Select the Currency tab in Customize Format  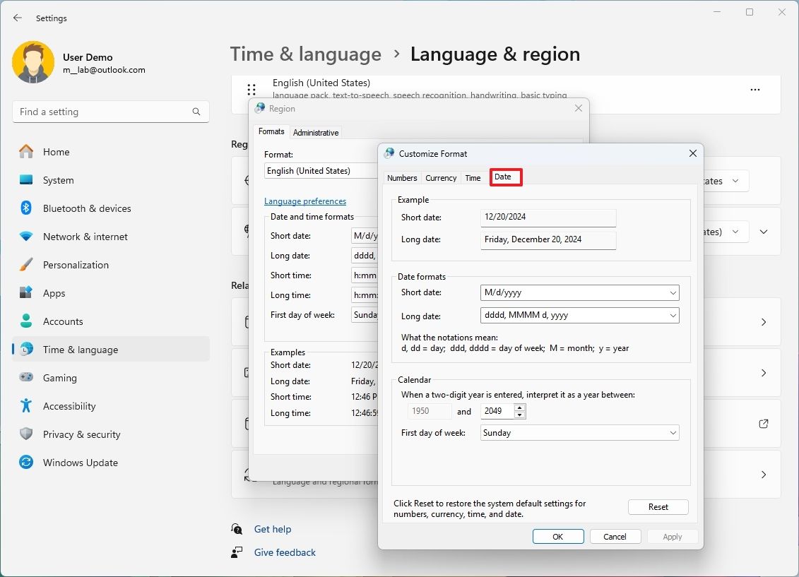pyautogui.click(x=440, y=177)
